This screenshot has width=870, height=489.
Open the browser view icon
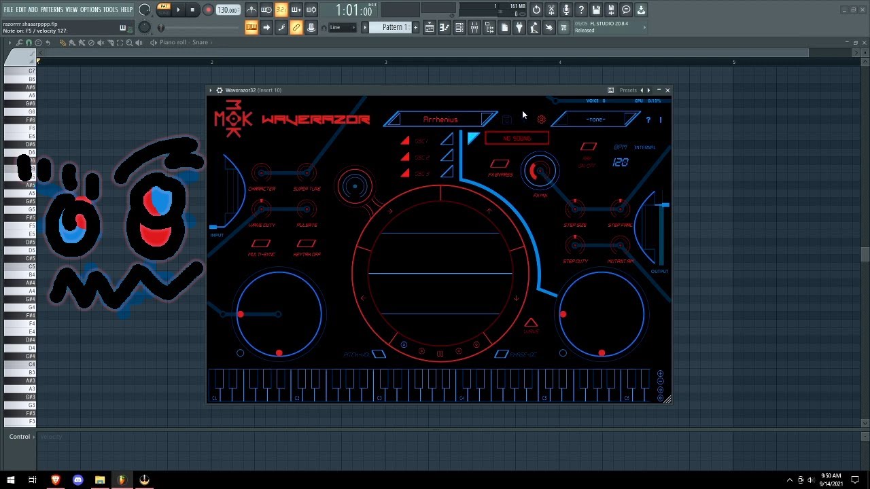pos(489,27)
